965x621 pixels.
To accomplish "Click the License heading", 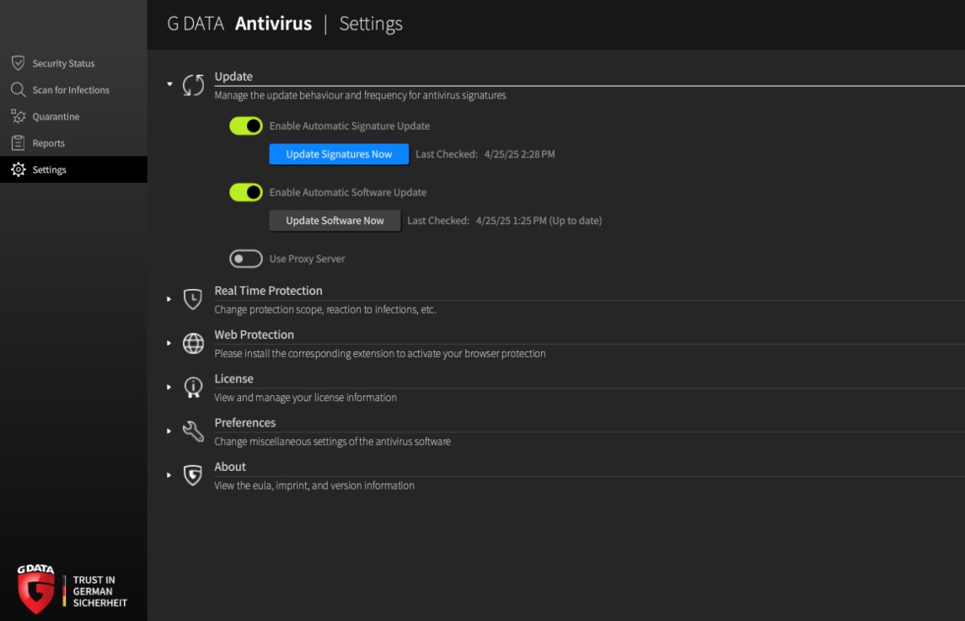I will tap(233, 378).
